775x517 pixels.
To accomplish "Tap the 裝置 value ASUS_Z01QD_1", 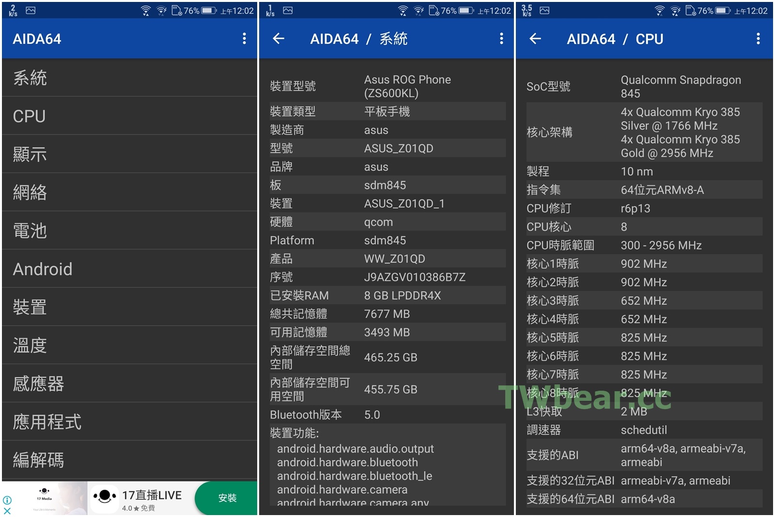I will click(404, 203).
